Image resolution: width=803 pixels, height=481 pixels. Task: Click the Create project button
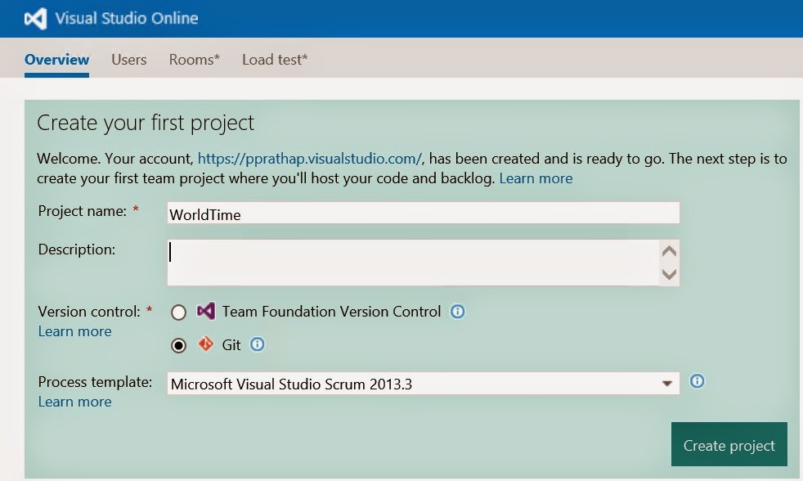coord(729,444)
